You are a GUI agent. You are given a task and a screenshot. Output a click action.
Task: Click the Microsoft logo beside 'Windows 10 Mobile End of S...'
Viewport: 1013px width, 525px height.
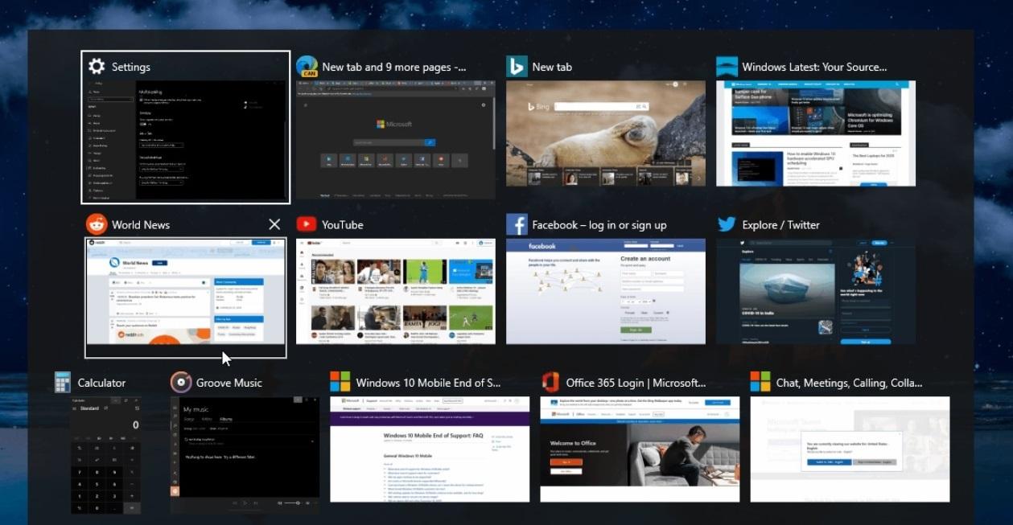[341, 382]
